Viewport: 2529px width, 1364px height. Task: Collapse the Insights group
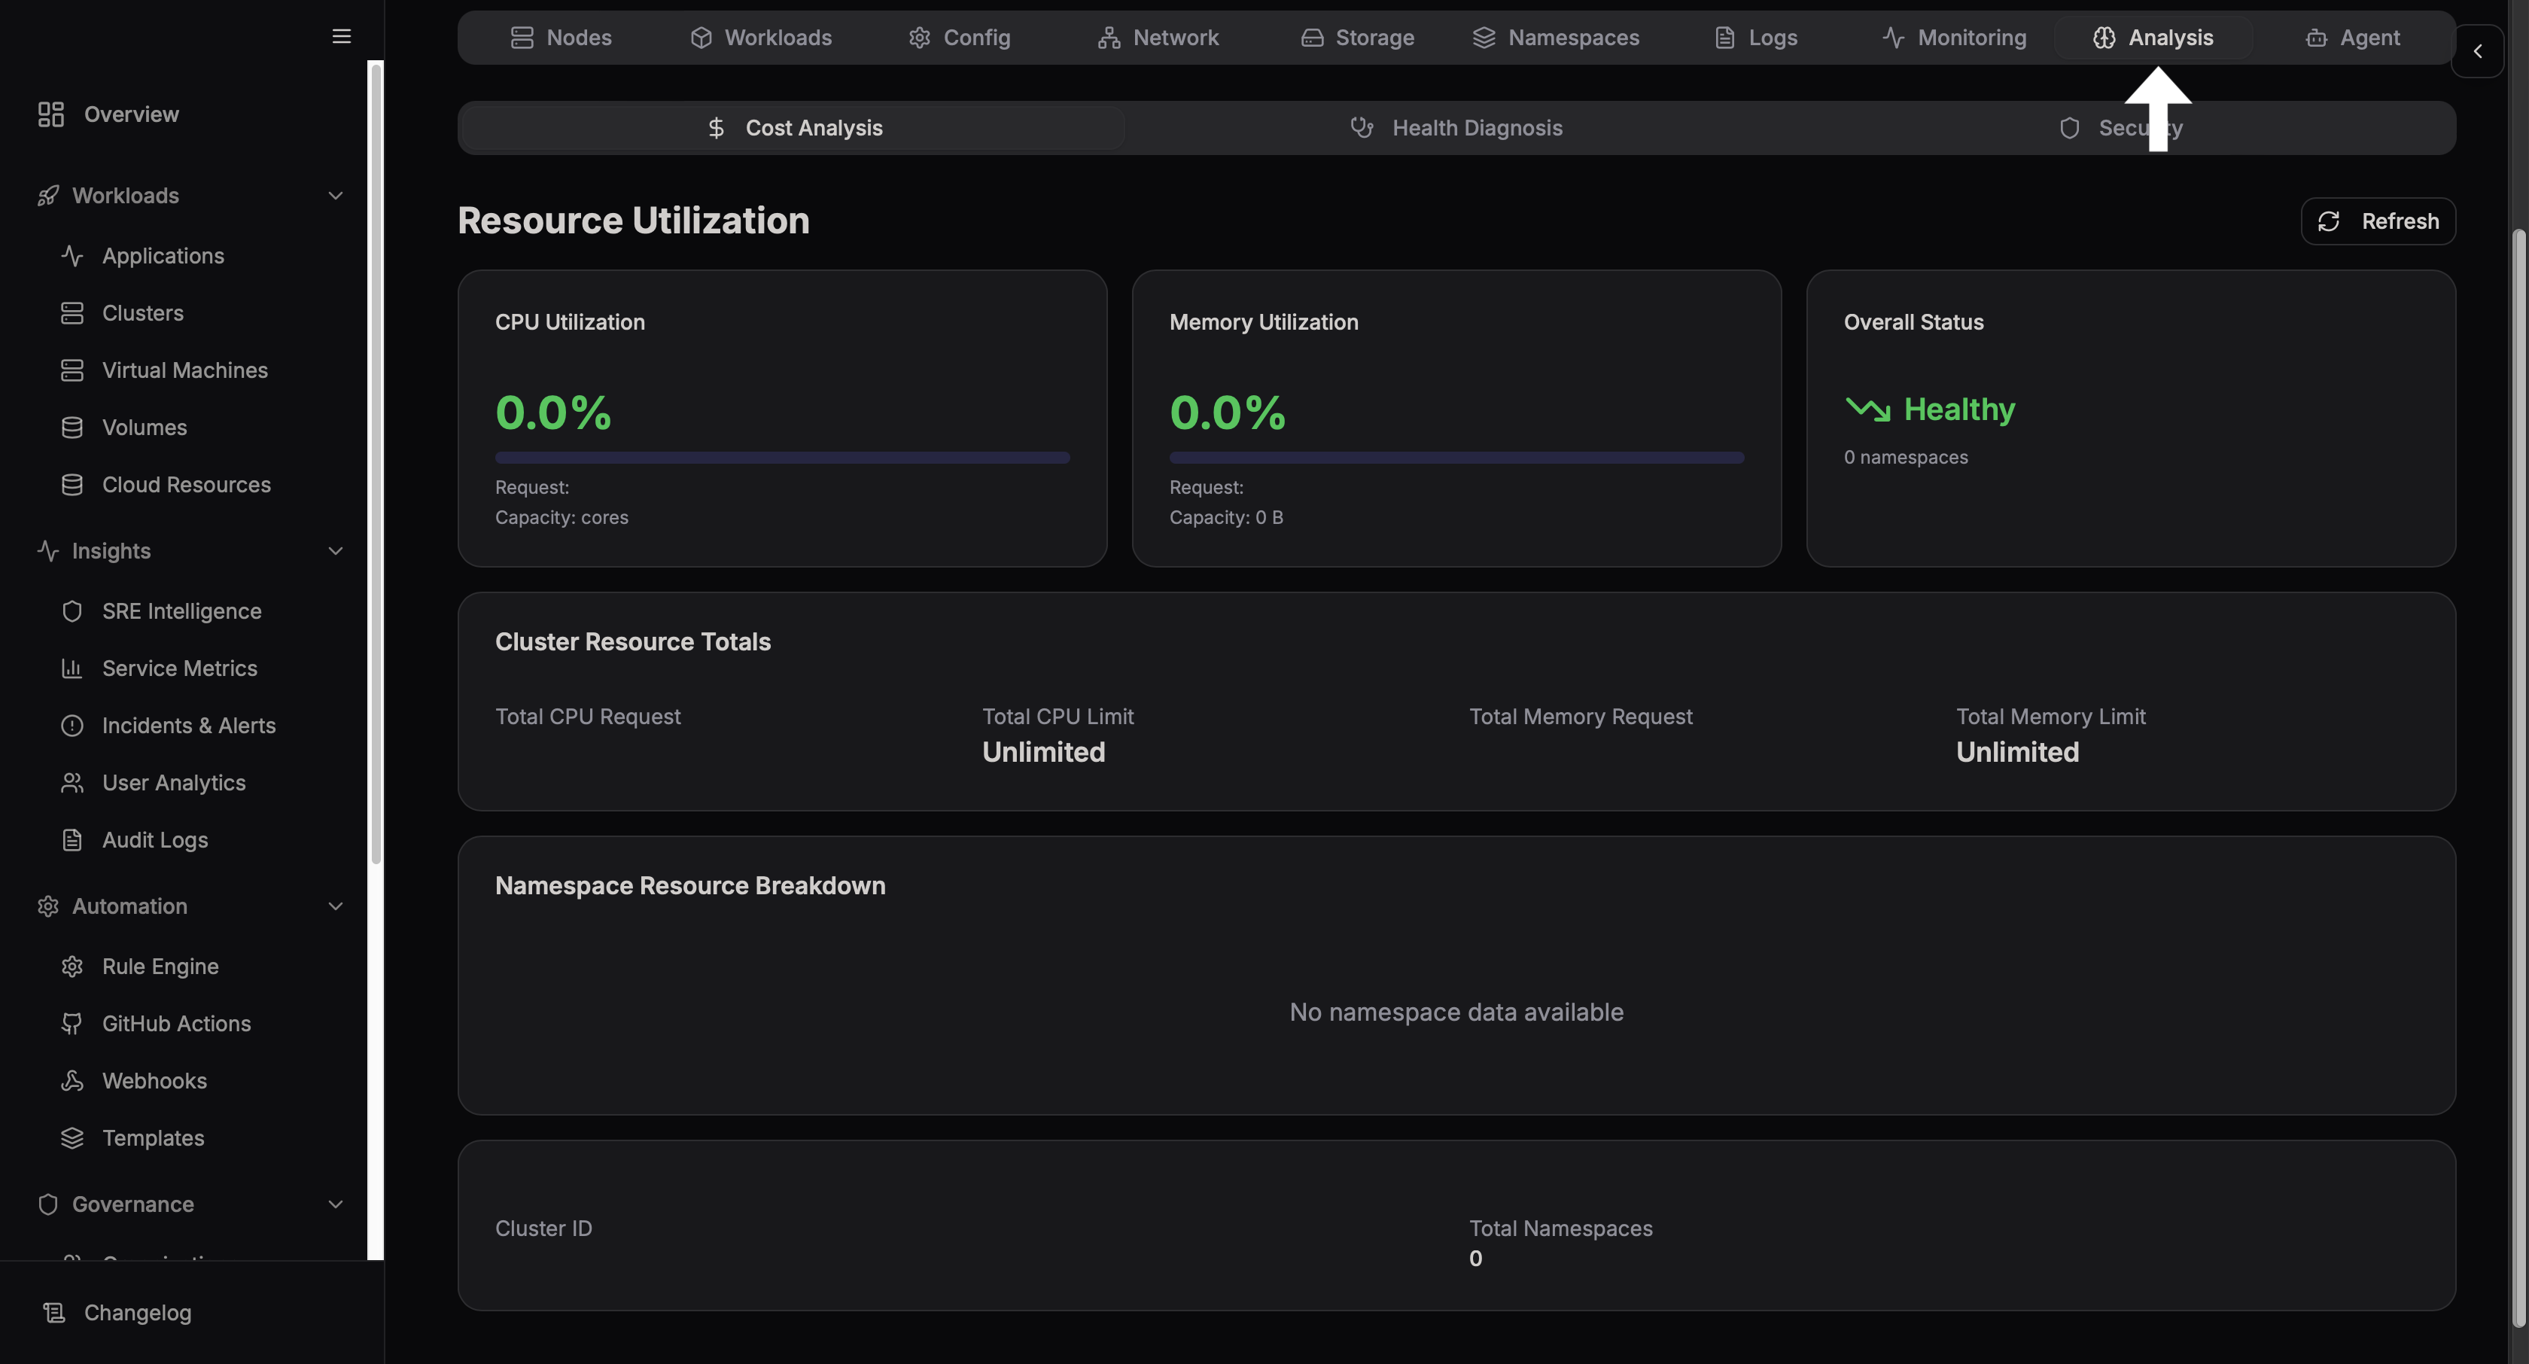click(x=335, y=551)
